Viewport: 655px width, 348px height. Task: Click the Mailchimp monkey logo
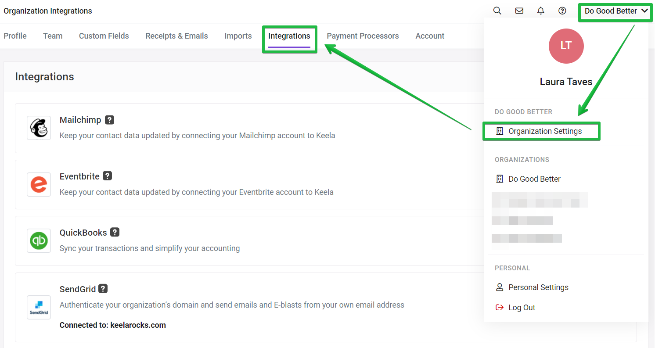tap(39, 128)
